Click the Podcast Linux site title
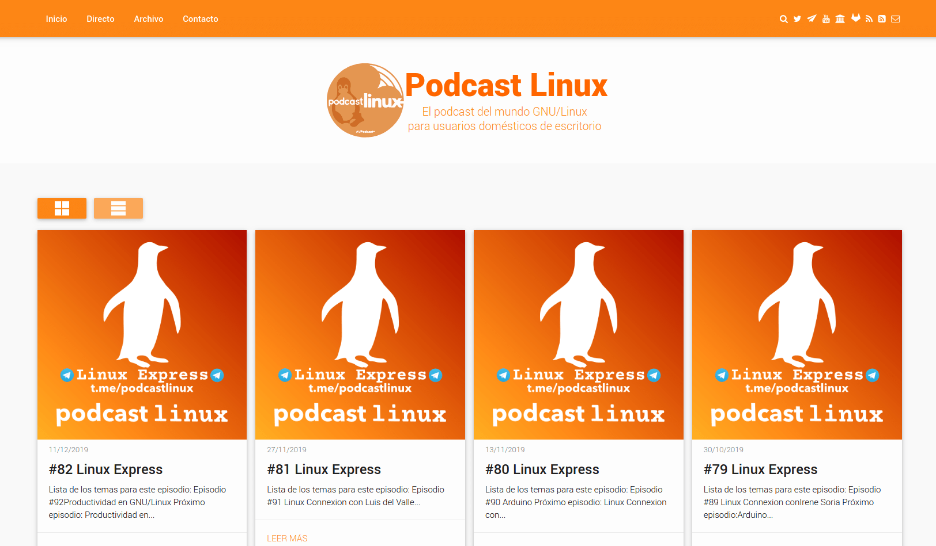 tap(506, 85)
